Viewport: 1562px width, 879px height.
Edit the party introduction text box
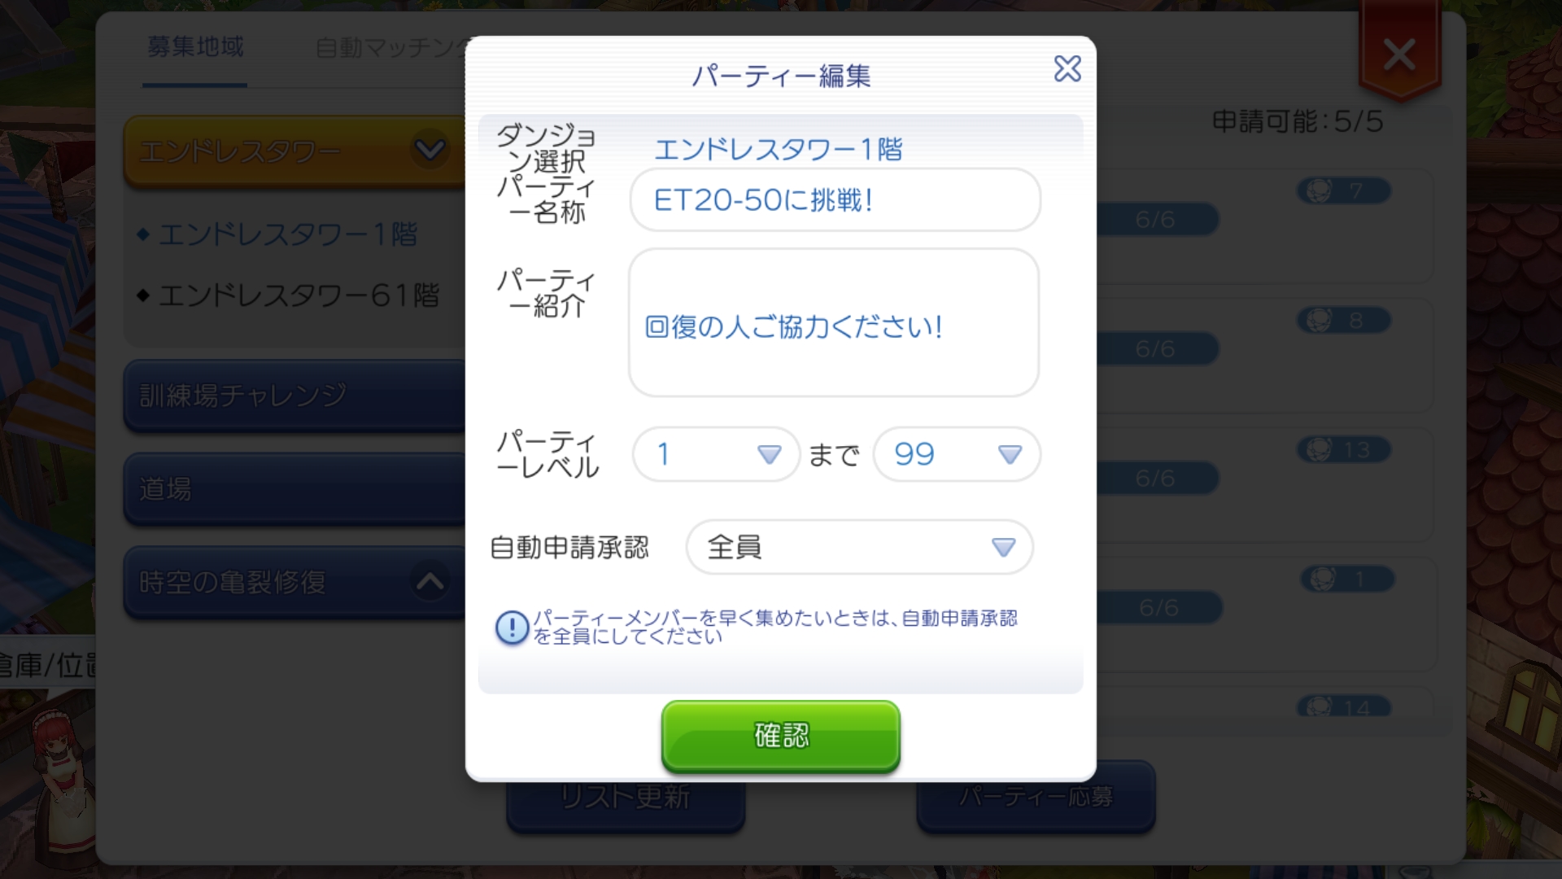click(834, 323)
